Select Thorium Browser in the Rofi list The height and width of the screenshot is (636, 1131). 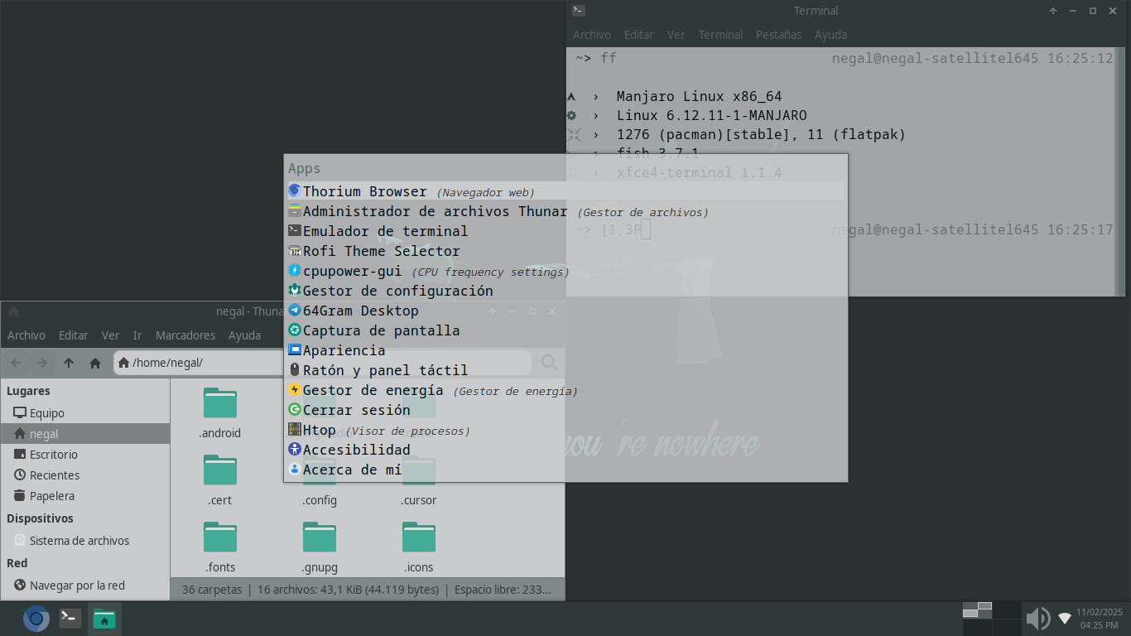364,191
